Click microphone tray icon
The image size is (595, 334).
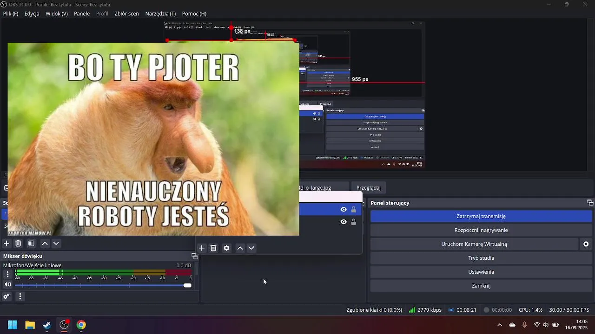click(525, 325)
